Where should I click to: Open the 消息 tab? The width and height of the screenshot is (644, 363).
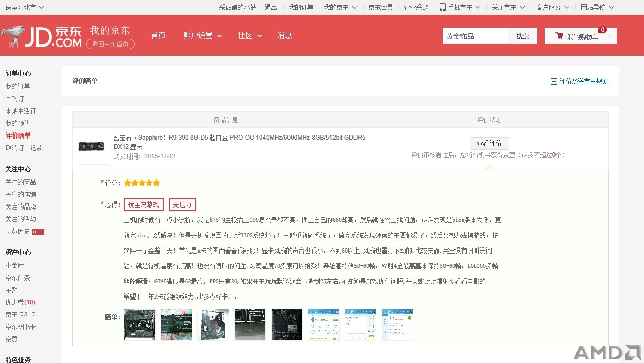pyautogui.click(x=285, y=36)
